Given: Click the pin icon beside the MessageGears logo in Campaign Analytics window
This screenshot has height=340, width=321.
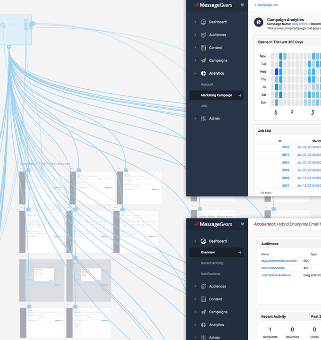Looking at the screenshot, I should click(x=243, y=5).
